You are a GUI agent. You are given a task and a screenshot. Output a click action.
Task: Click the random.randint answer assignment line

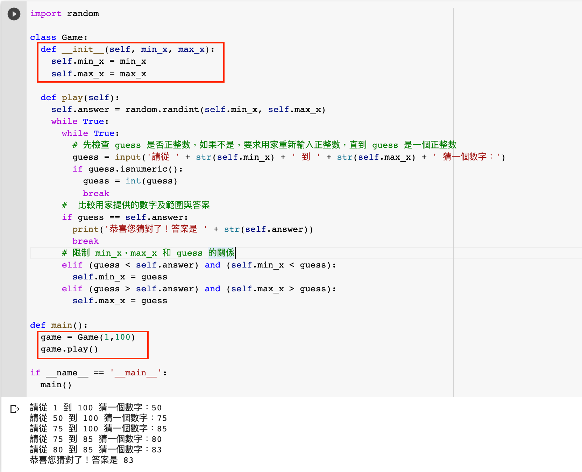(x=188, y=110)
